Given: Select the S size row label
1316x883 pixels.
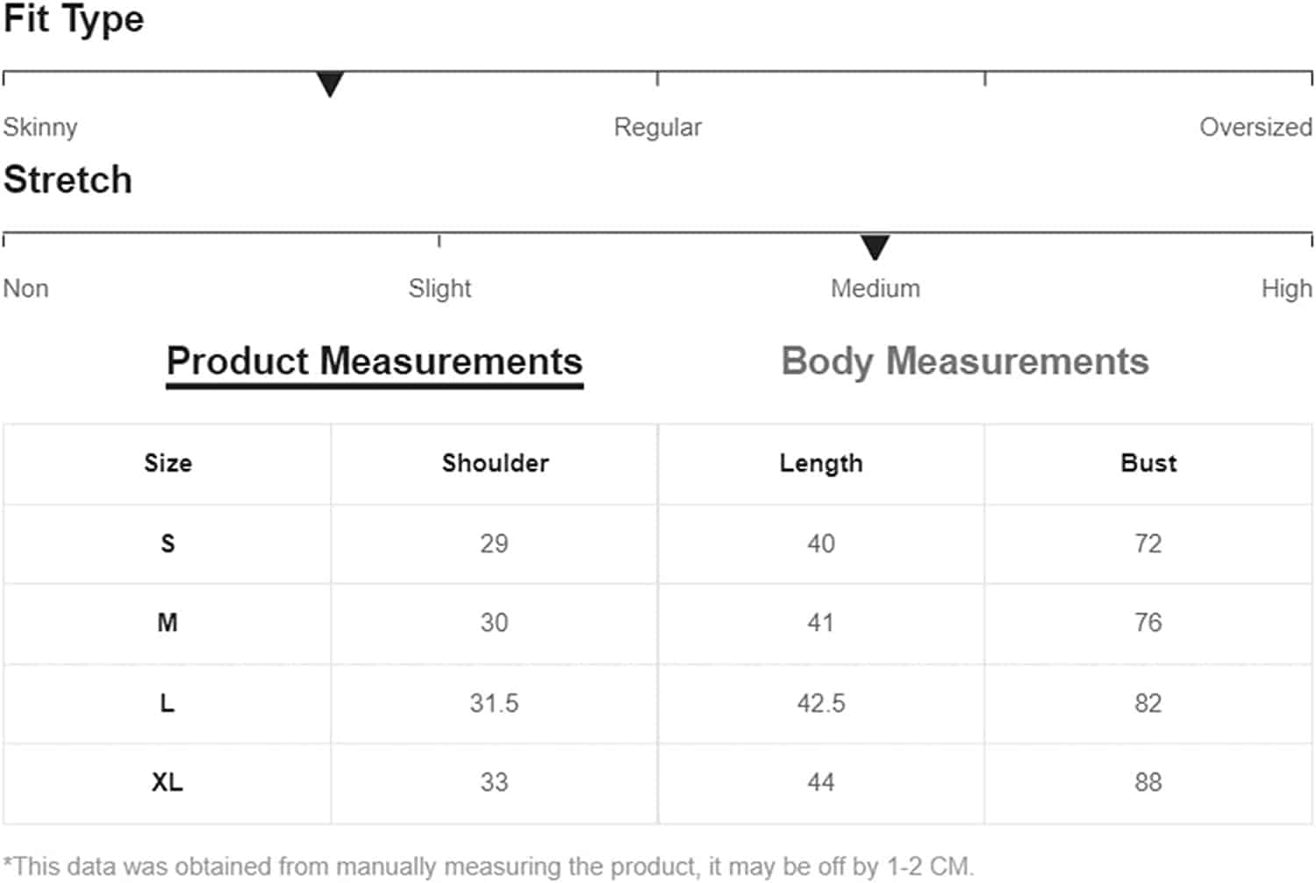Looking at the screenshot, I should [x=168, y=544].
